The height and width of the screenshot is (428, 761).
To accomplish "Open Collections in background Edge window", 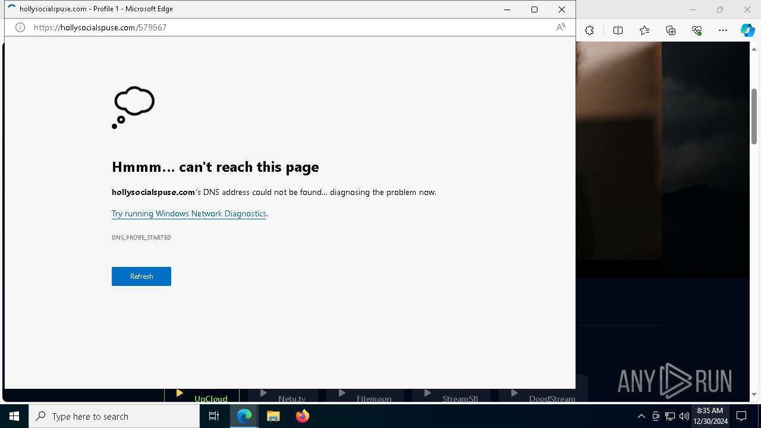I will (671, 30).
